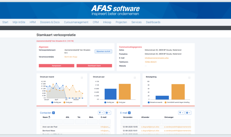
Task: Click the Contacten count badge 4
Action: (53, 113)
